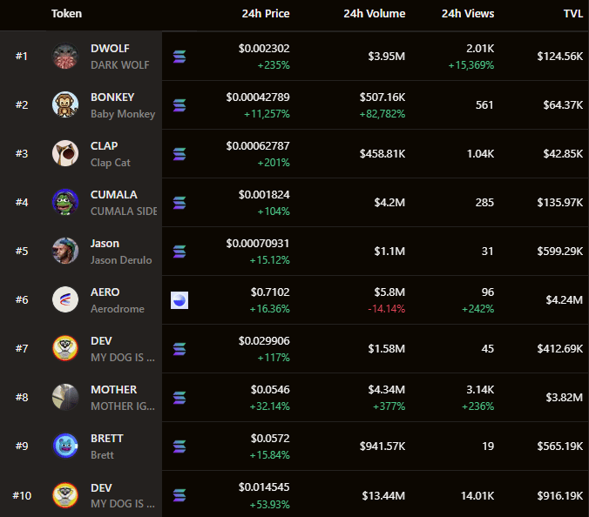Click the $412.69K TVL cell
The image size is (589, 517).
tap(559, 348)
